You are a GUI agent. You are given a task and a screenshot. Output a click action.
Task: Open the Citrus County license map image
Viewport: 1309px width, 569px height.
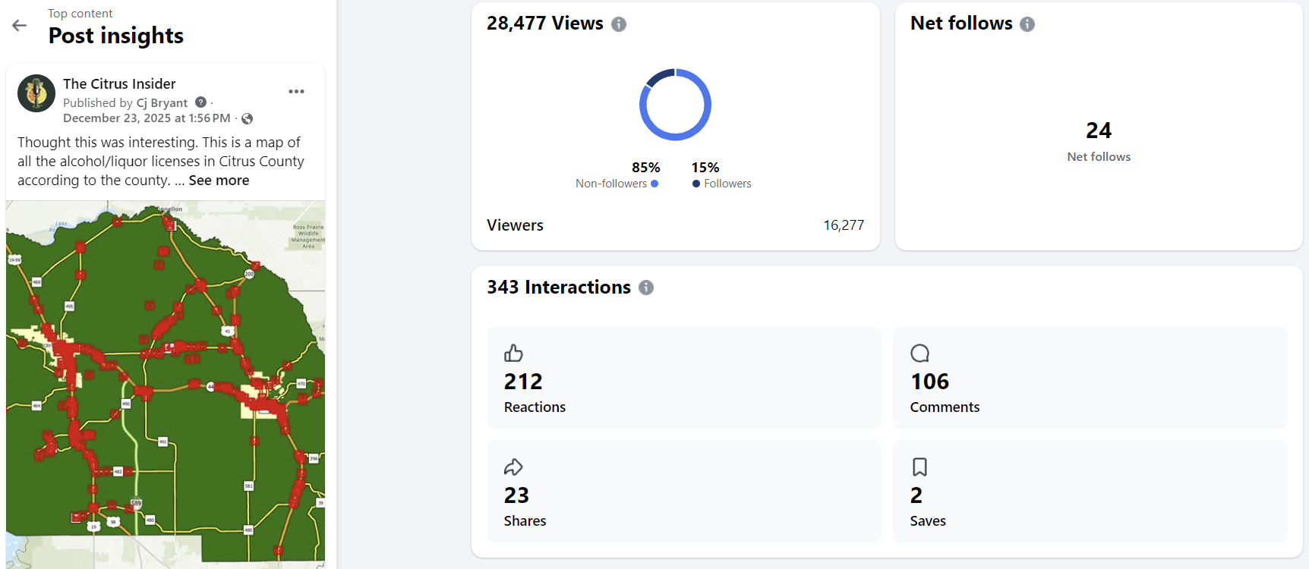[166, 383]
